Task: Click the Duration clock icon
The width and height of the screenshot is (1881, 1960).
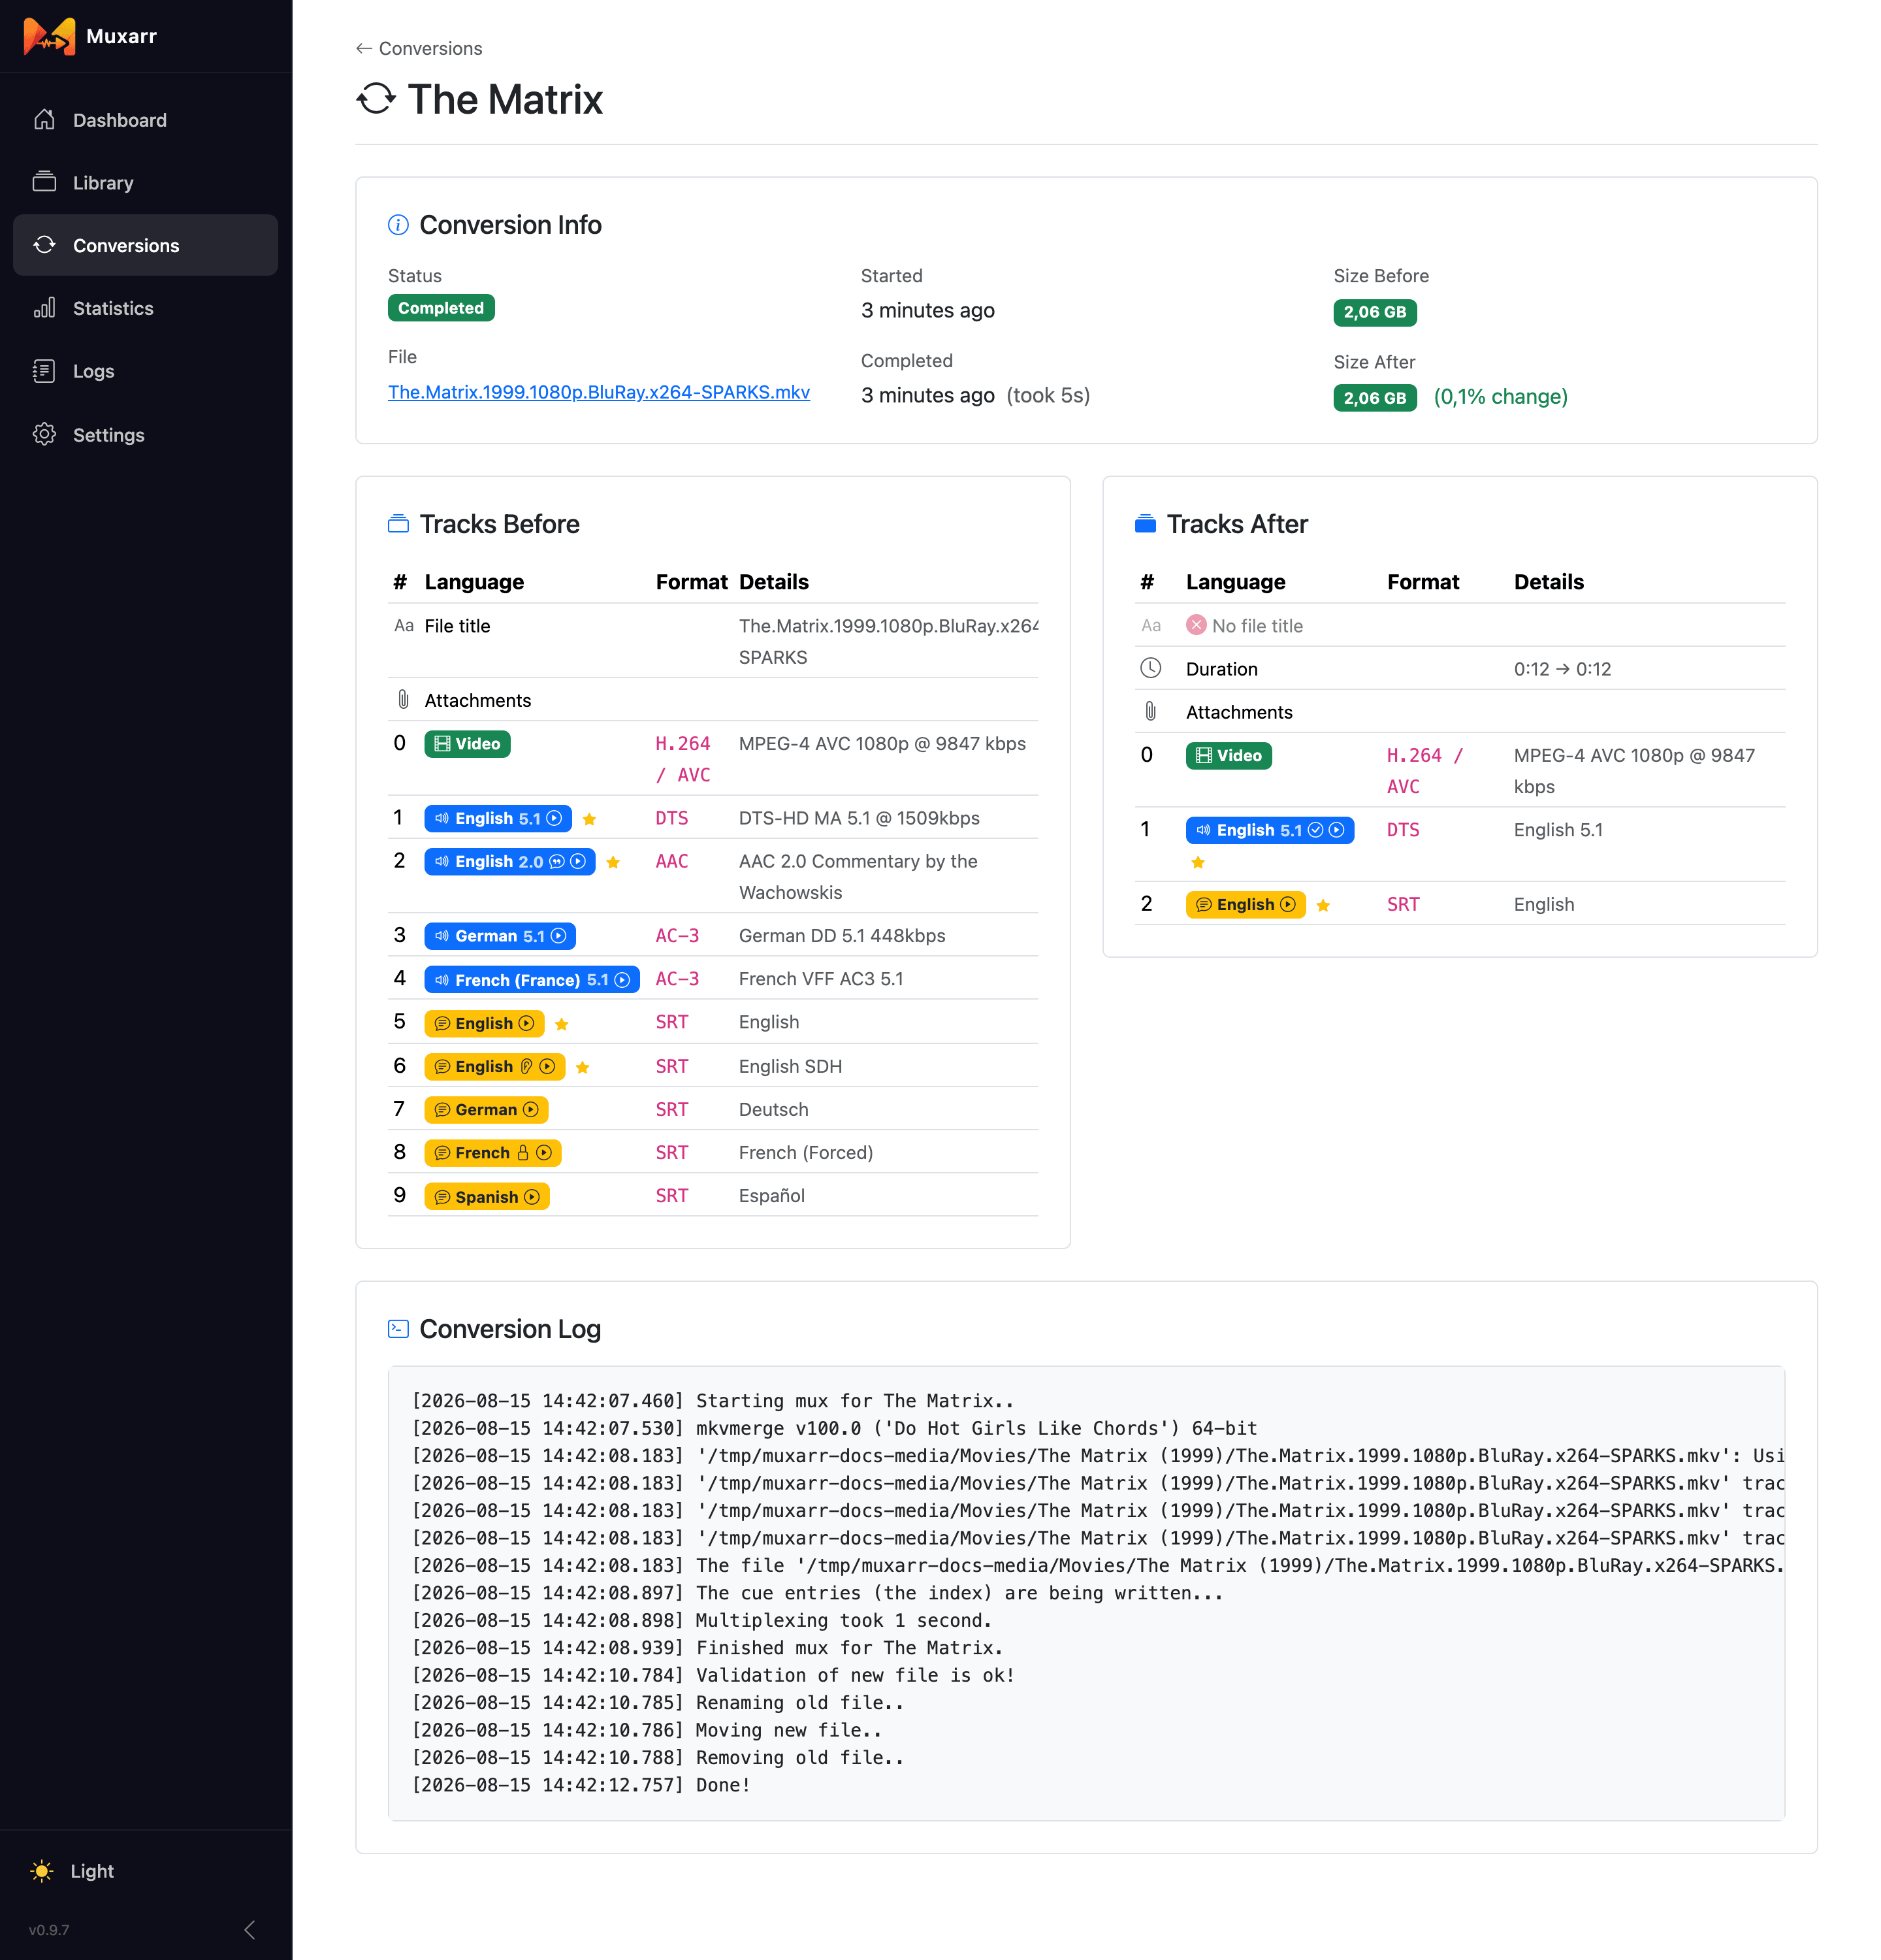Action: 1151,668
